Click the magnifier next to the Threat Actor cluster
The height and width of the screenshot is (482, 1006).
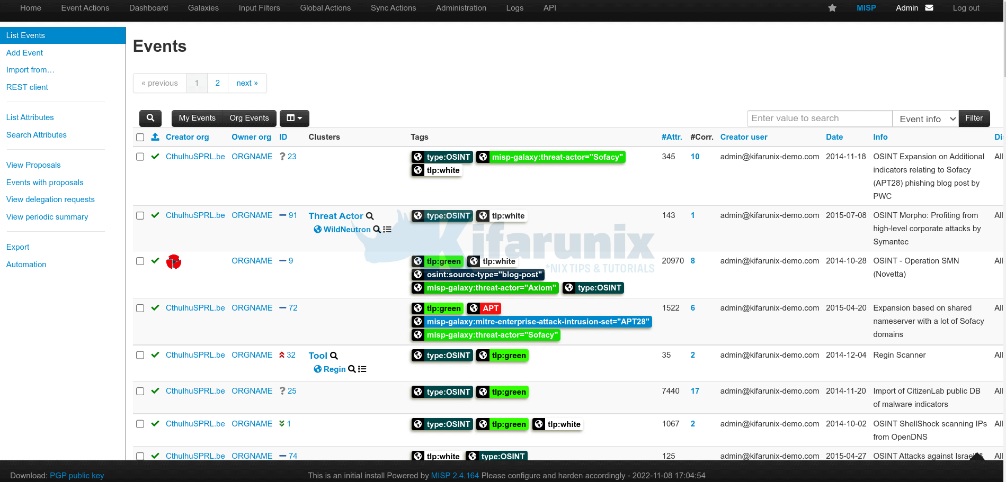pyautogui.click(x=370, y=216)
